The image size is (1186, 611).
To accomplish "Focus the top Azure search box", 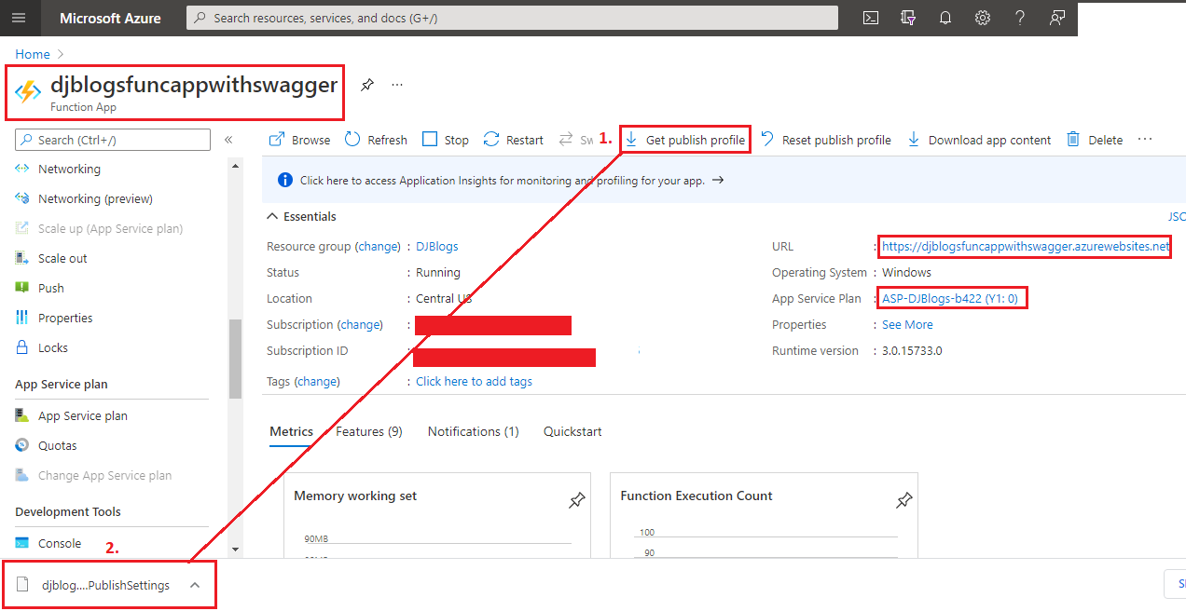I will (x=512, y=18).
